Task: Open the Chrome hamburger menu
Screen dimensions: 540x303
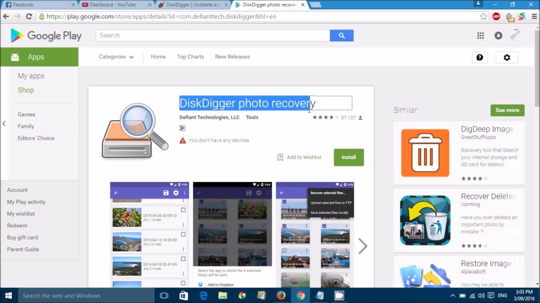Action: click(534, 16)
